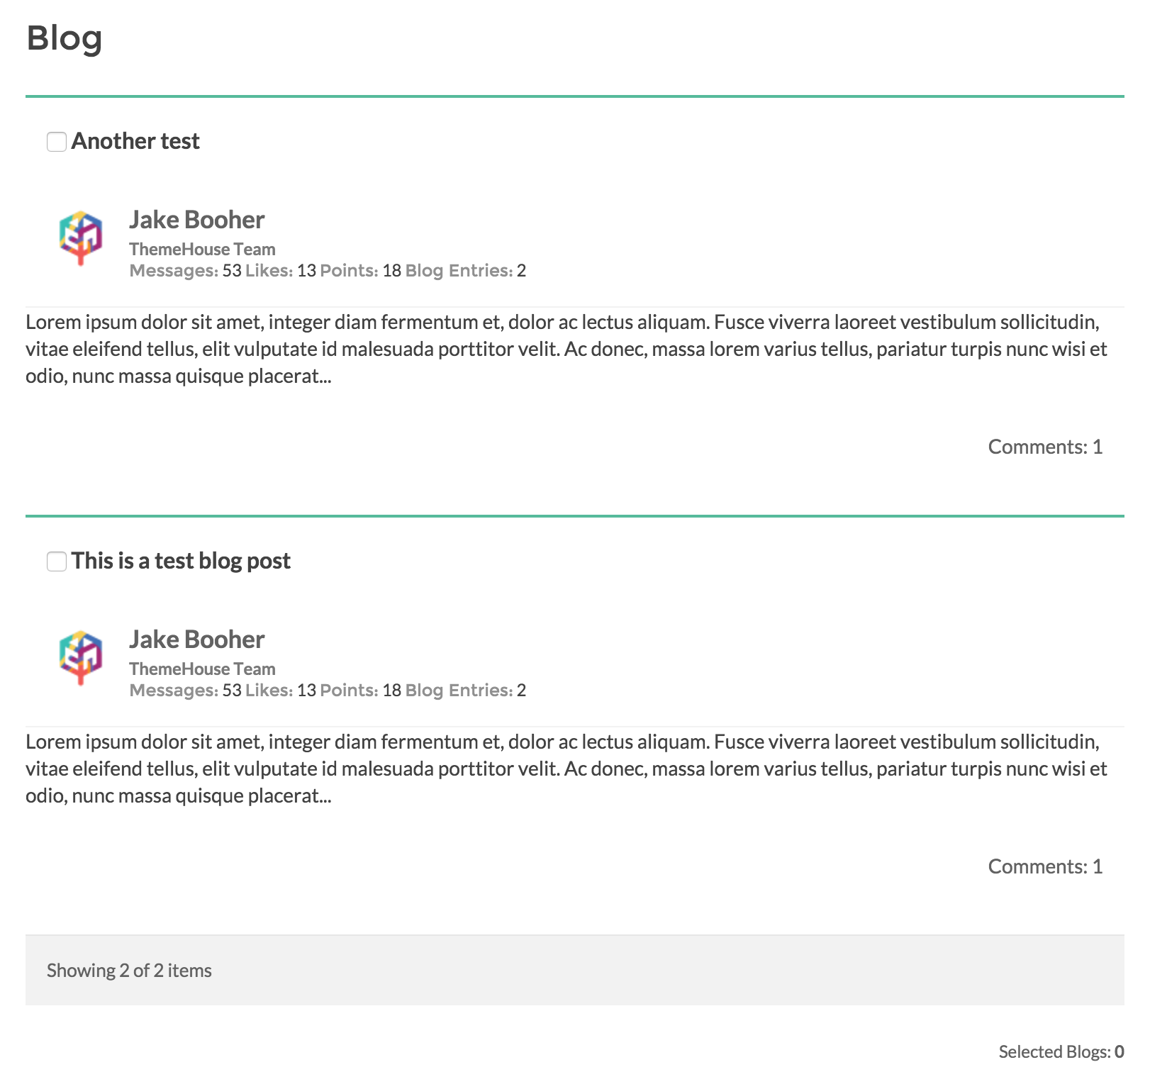The height and width of the screenshot is (1089, 1150).
Task: Open Jake Booher's avatar in Another test post
Action: [80, 238]
